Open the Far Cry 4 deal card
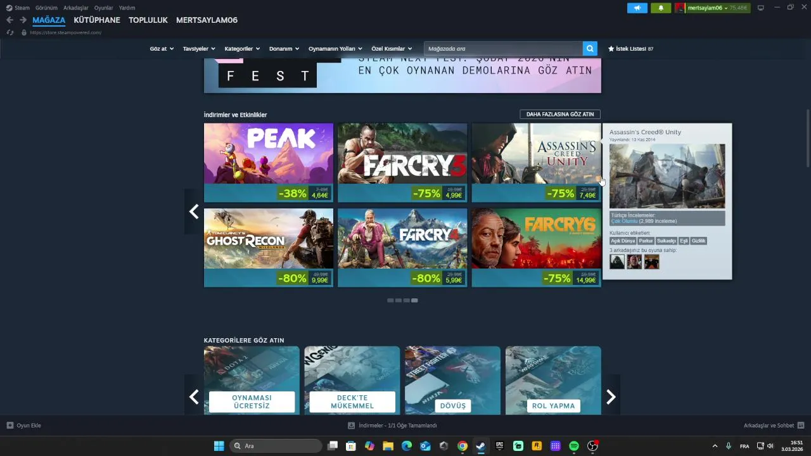 [402, 248]
